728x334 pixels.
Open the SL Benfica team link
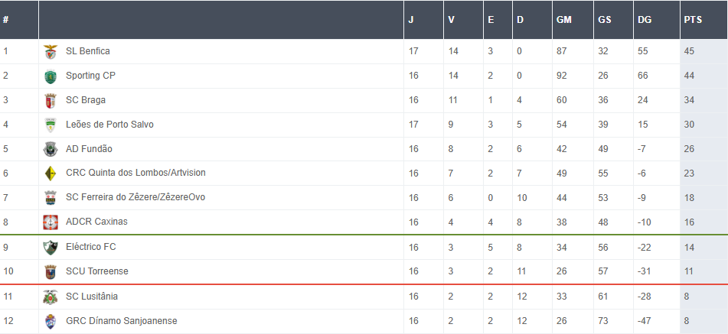pos(88,51)
